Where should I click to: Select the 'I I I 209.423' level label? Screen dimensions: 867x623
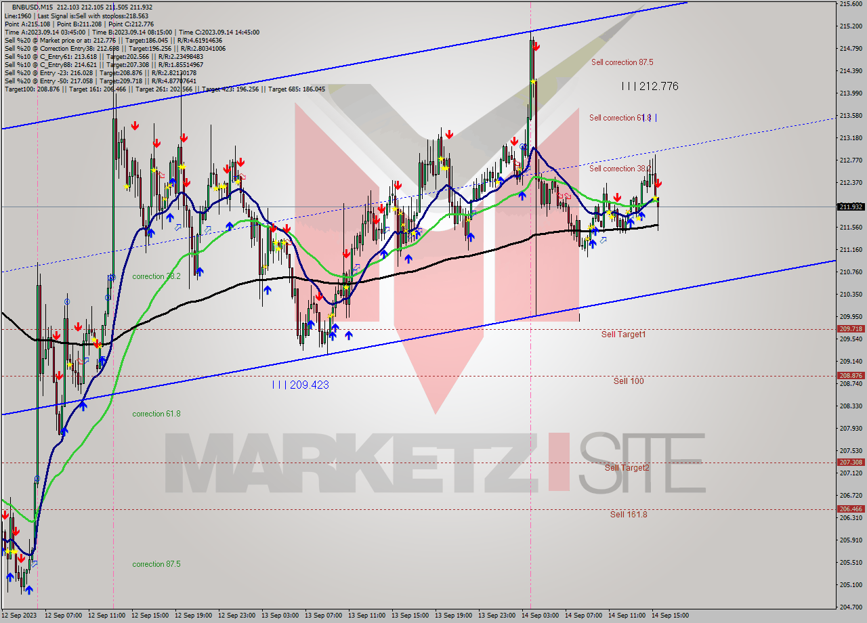tap(300, 385)
